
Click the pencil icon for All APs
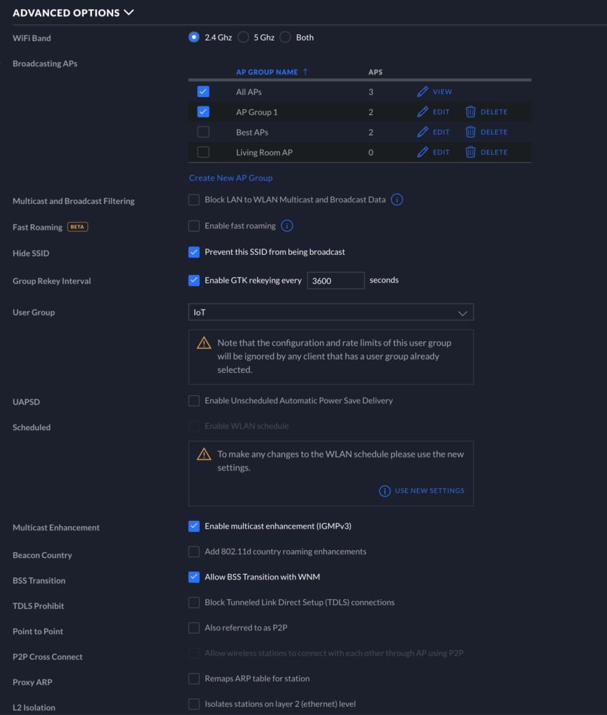pos(423,91)
